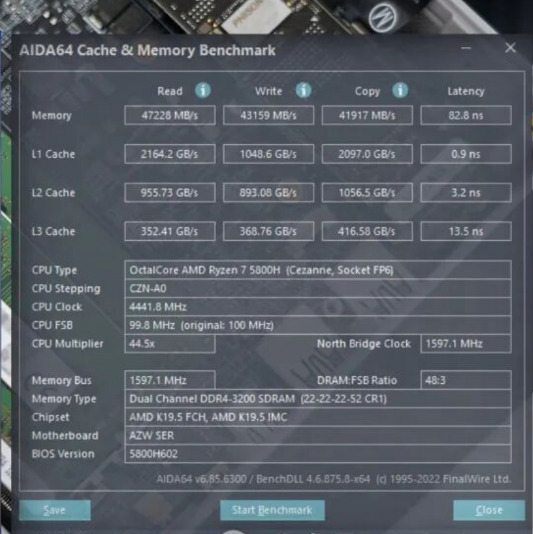Image resolution: width=533 pixels, height=534 pixels.
Task: Click the info icon next to Copy
Action: click(x=400, y=91)
